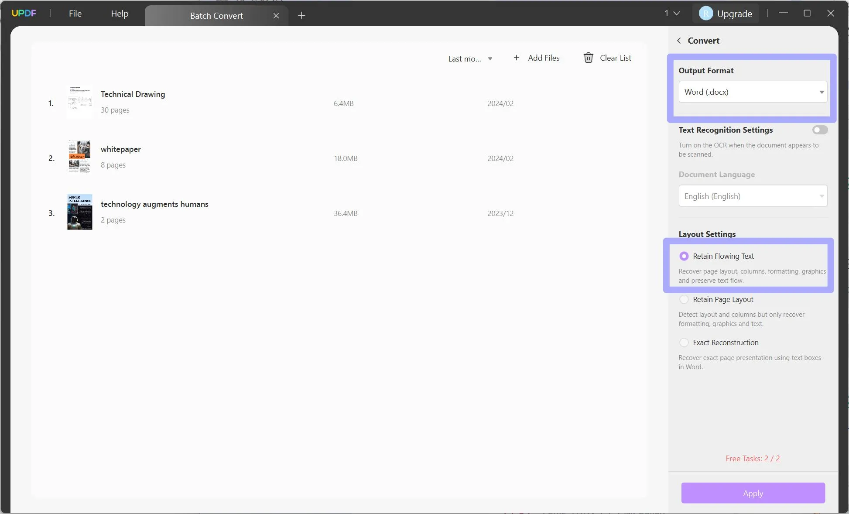Select the Exact Reconstruction radio button
Viewport: 849px width, 514px height.
pyautogui.click(x=684, y=342)
